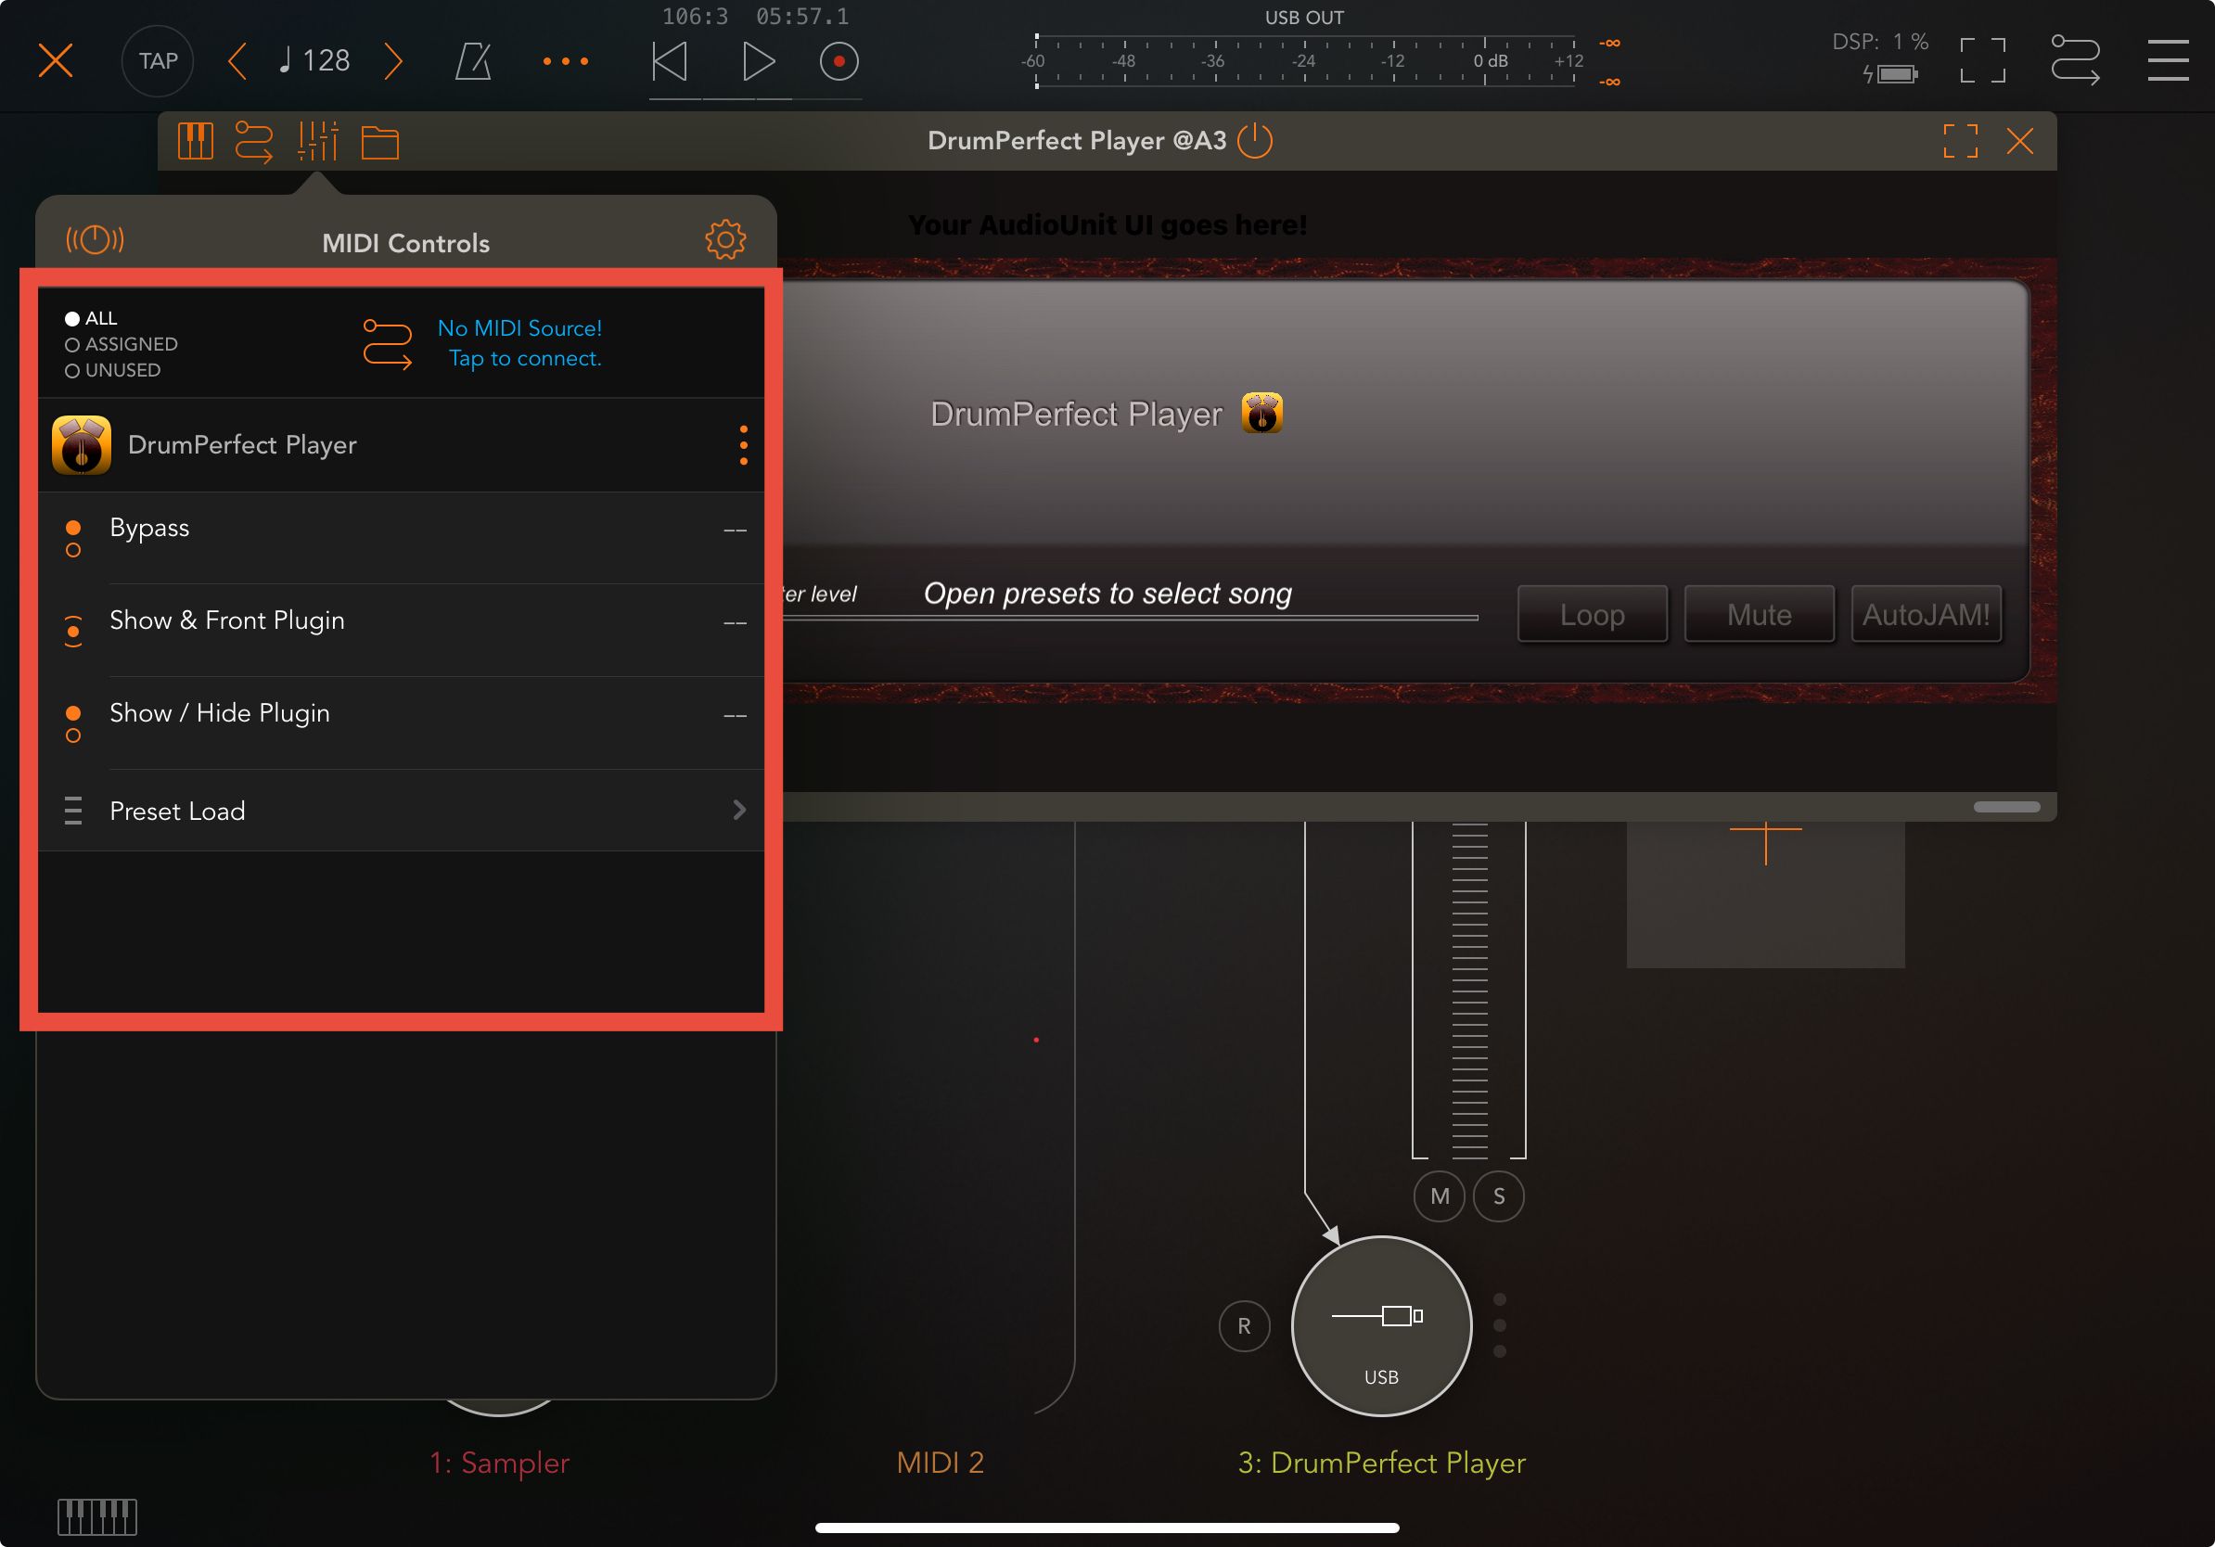Open DrumPerfect Player row three-dot menu
2215x1547 pixels.
point(743,444)
